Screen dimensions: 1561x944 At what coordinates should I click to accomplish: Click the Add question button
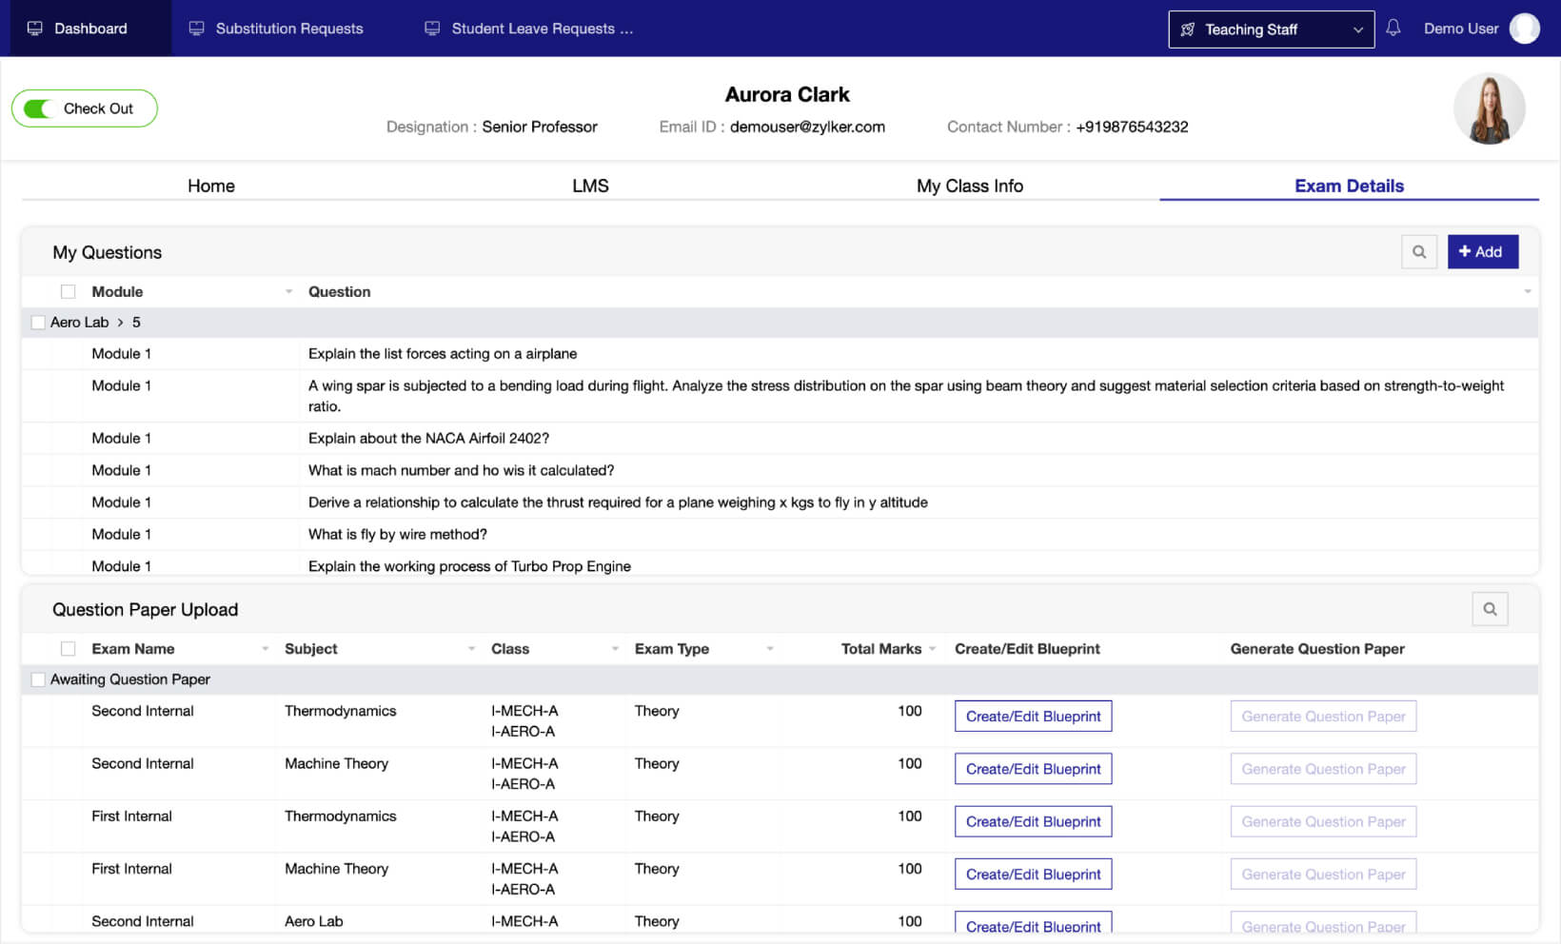pos(1481,252)
